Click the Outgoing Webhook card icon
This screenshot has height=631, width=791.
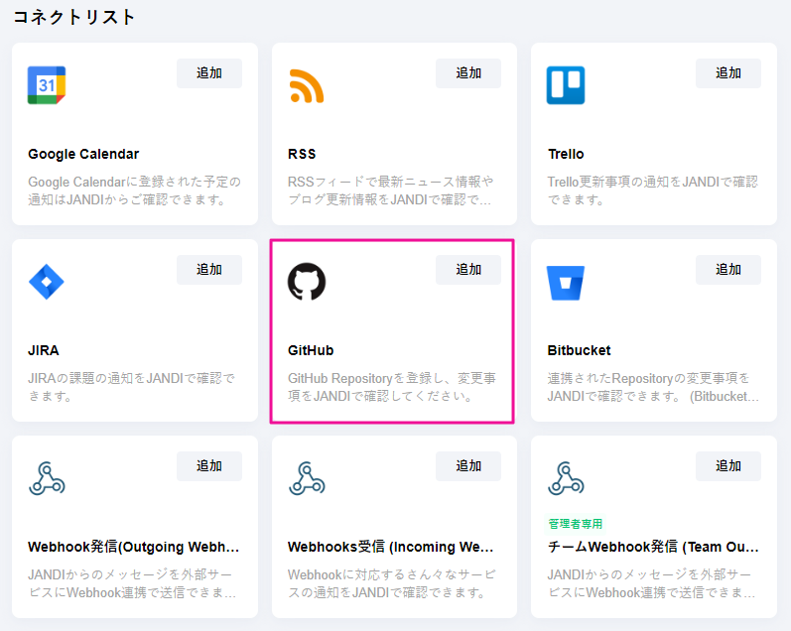click(47, 478)
